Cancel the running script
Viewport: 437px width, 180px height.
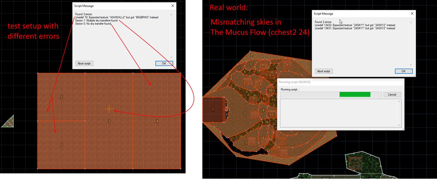[x=392, y=95]
